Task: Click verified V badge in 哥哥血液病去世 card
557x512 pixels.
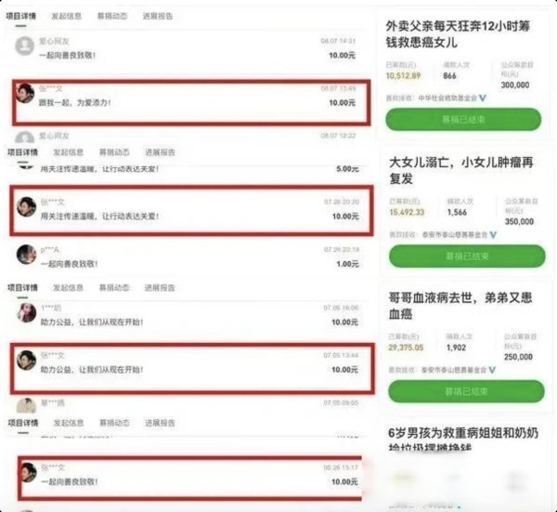Action: tap(492, 370)
